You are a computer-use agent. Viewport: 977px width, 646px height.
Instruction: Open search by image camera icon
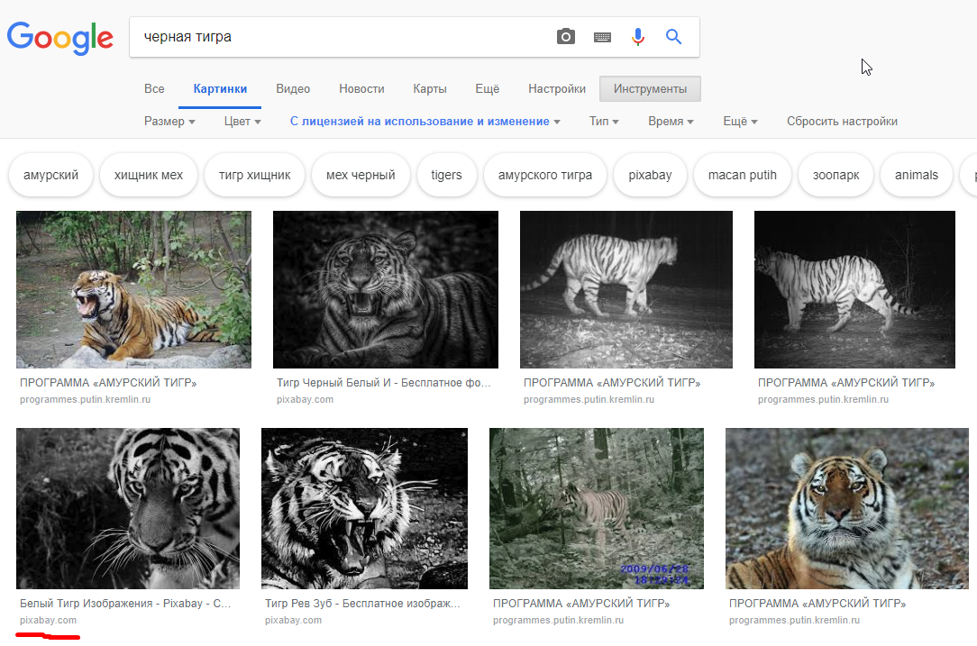565,37
